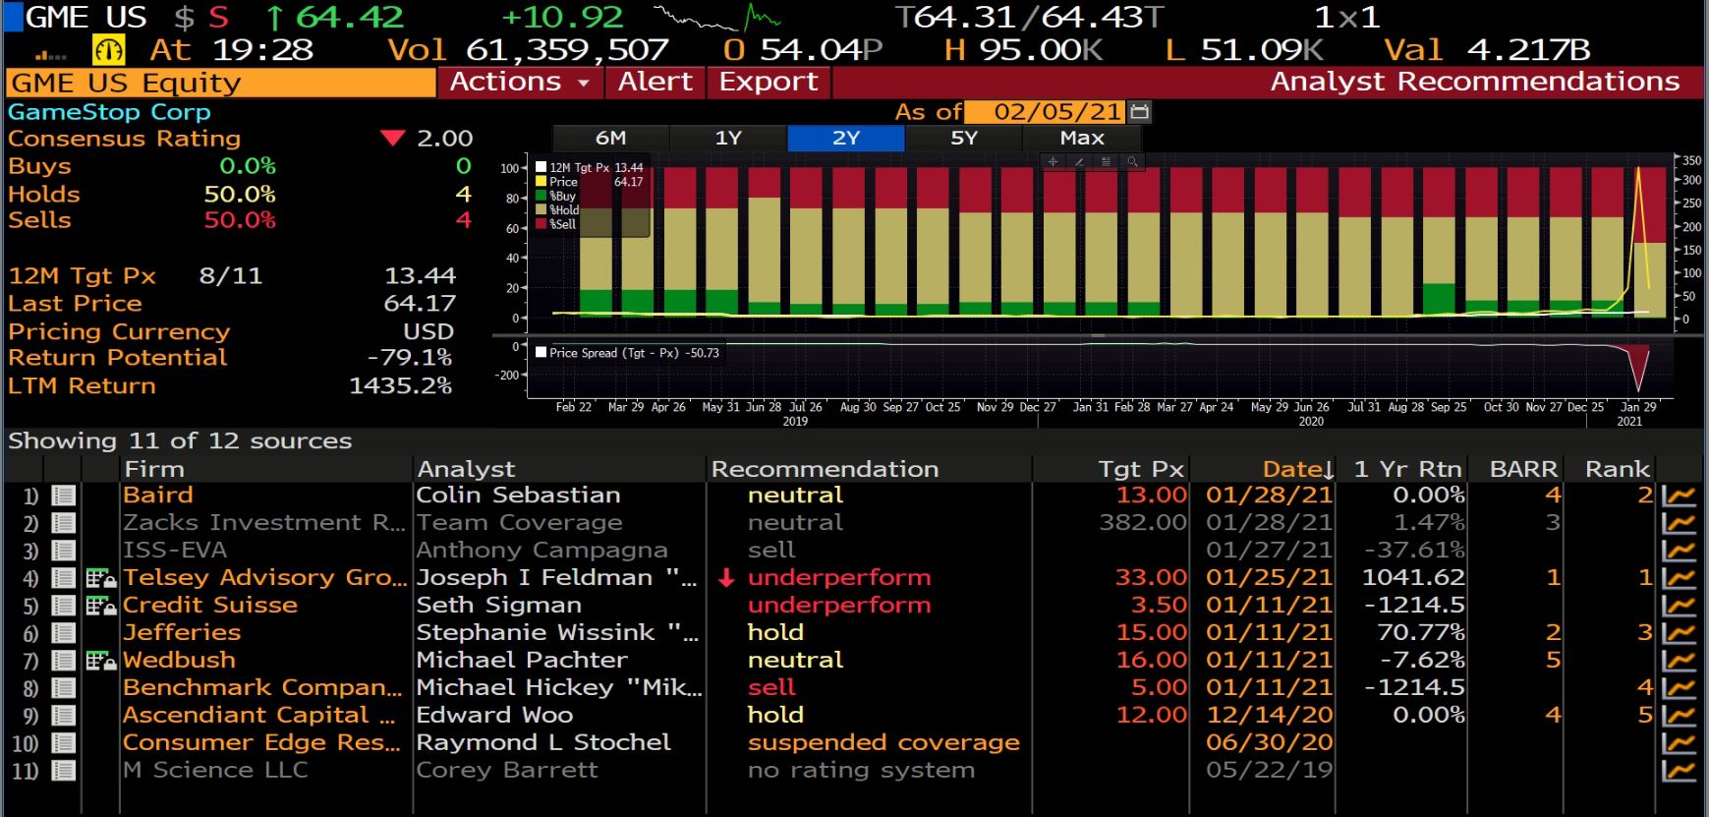Open the chart icon at the Wedbush row end
The image size is (1709, 817).
pyautogui.click(x=1680, y=661)
